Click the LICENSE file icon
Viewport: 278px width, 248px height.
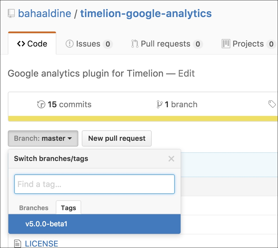coord(18,244)
